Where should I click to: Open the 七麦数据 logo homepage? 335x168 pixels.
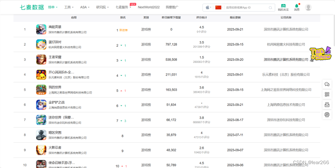(32, 7)
